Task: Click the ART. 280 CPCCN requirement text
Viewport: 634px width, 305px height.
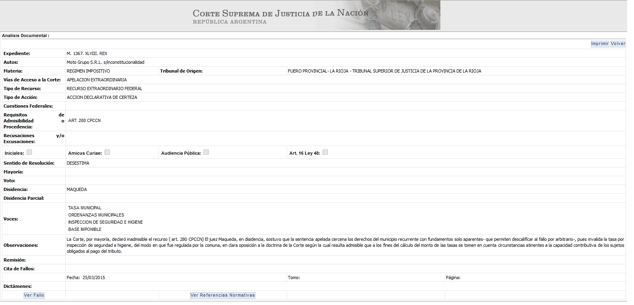Action: coord(84,120)
